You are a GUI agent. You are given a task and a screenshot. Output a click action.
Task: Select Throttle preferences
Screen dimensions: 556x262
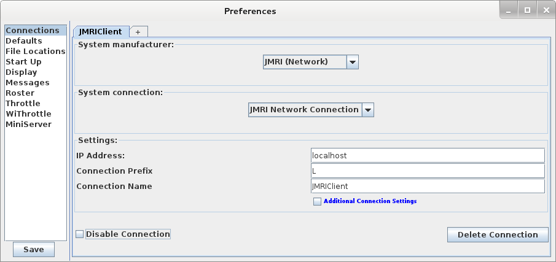36,103
